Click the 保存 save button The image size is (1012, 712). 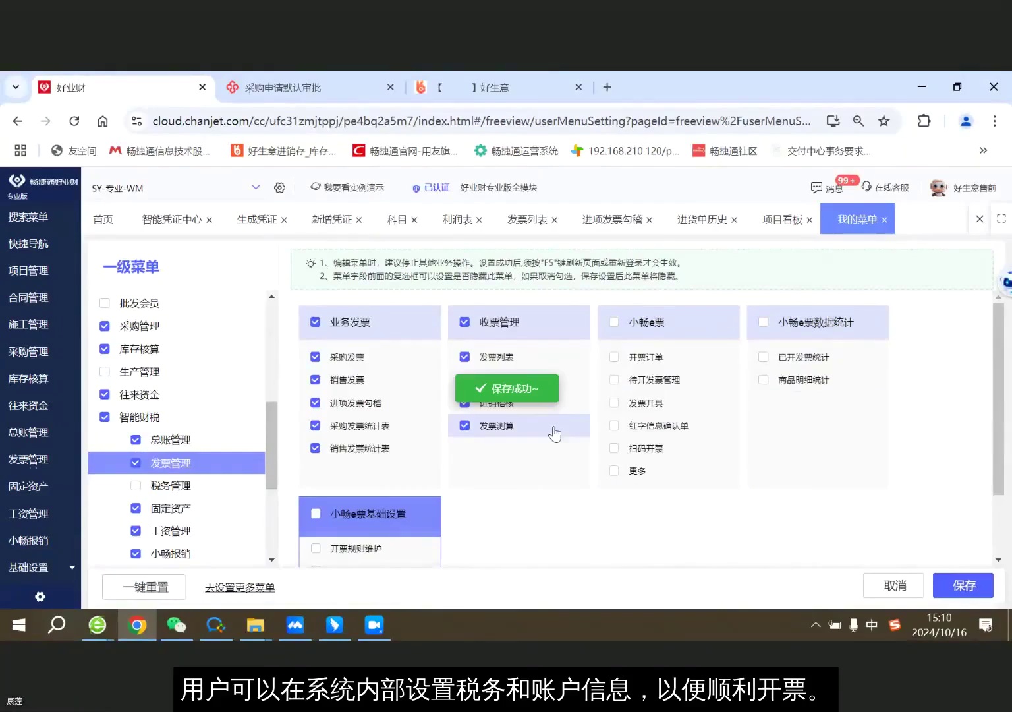(x=963, y=585)
